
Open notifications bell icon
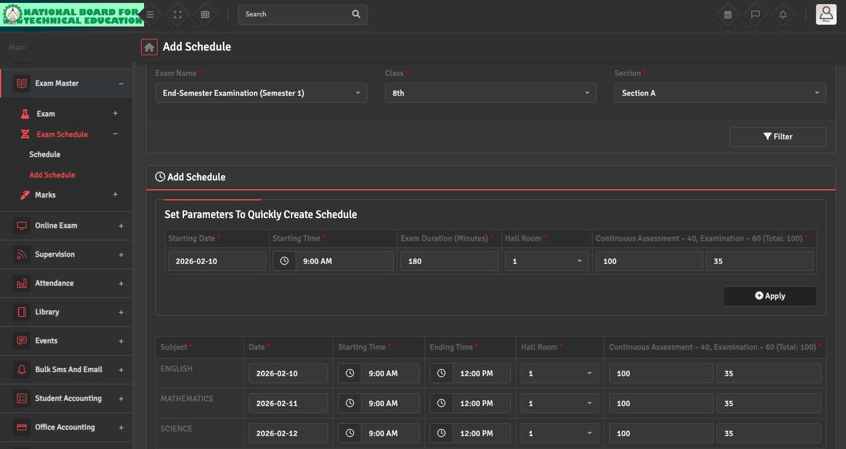(x=783, y=15)
